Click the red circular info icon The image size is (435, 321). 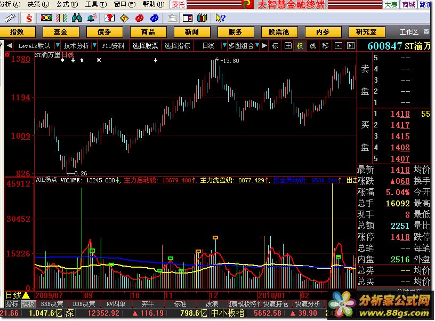(x=139, y=18)
